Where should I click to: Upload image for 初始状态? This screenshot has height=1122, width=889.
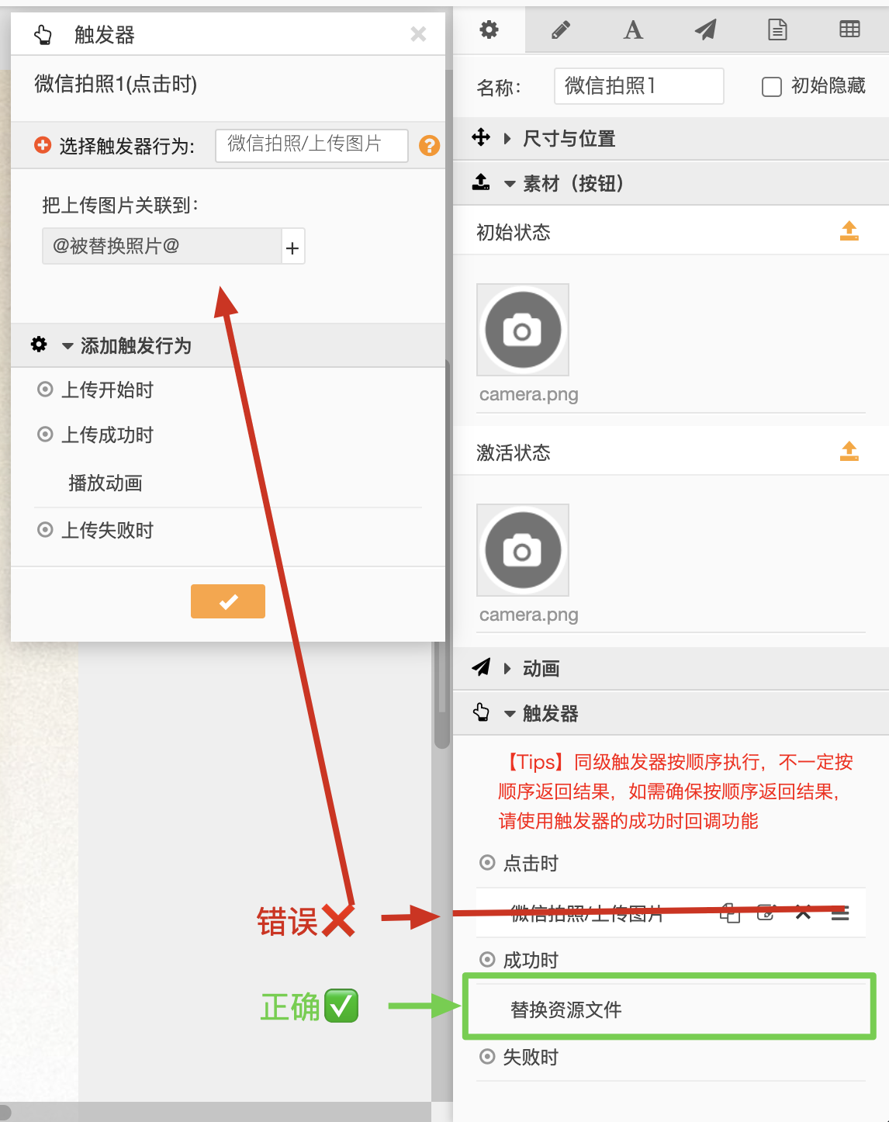849,231
